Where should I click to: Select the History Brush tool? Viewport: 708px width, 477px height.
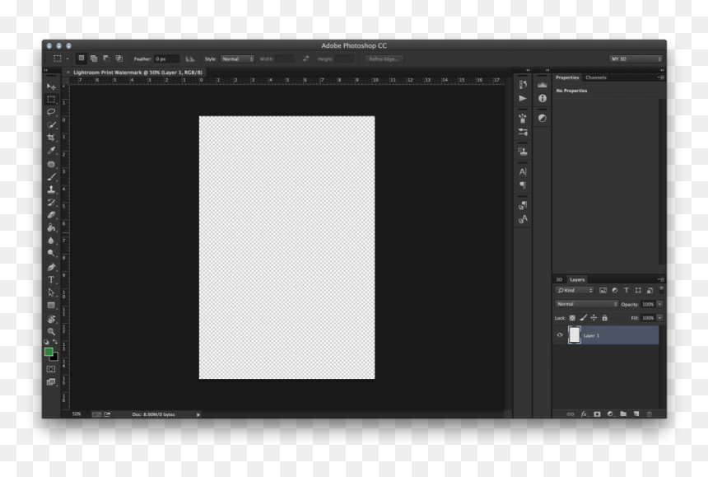(x=52, y=203)
